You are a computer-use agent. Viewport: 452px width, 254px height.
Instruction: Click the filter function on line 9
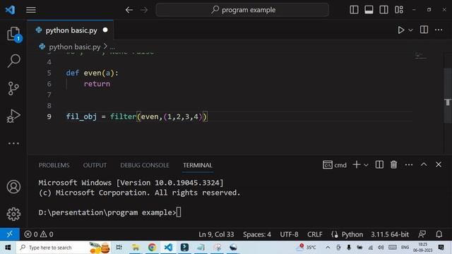pyautogui.click(x=123, y=116)
